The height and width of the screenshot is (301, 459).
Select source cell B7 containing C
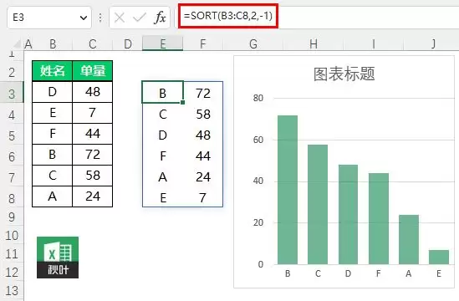[x=53, y=176]
